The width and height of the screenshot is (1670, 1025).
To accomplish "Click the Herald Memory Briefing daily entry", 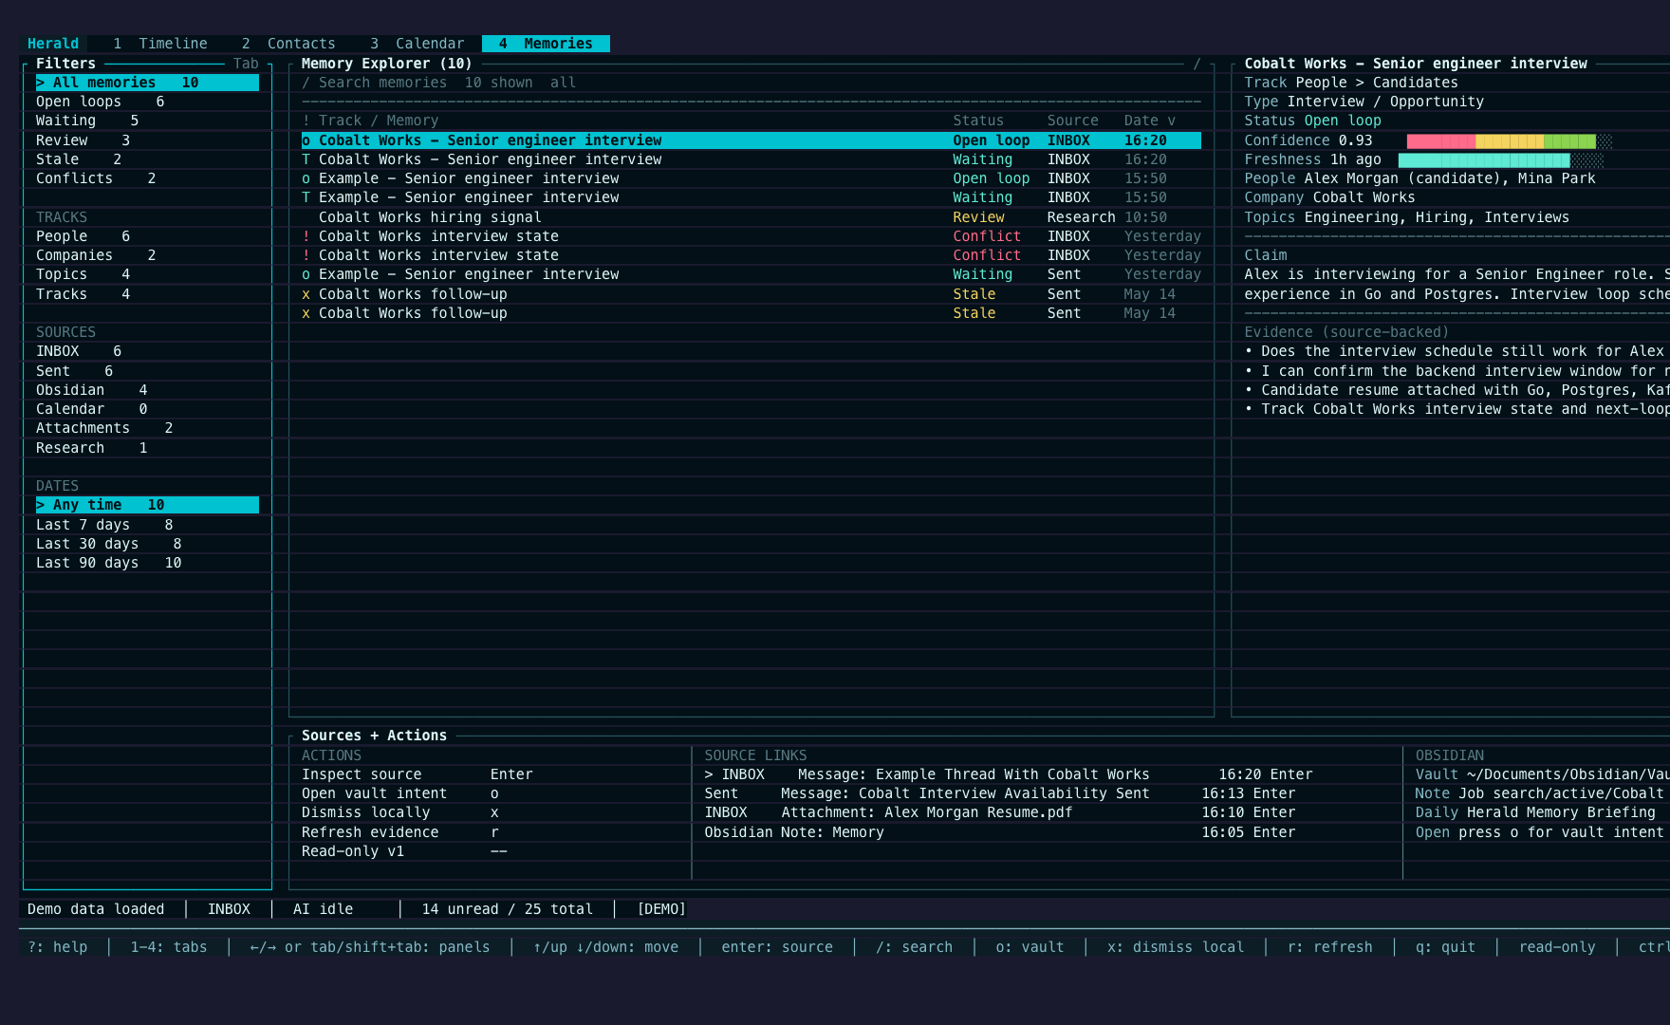I will 1535,812.
